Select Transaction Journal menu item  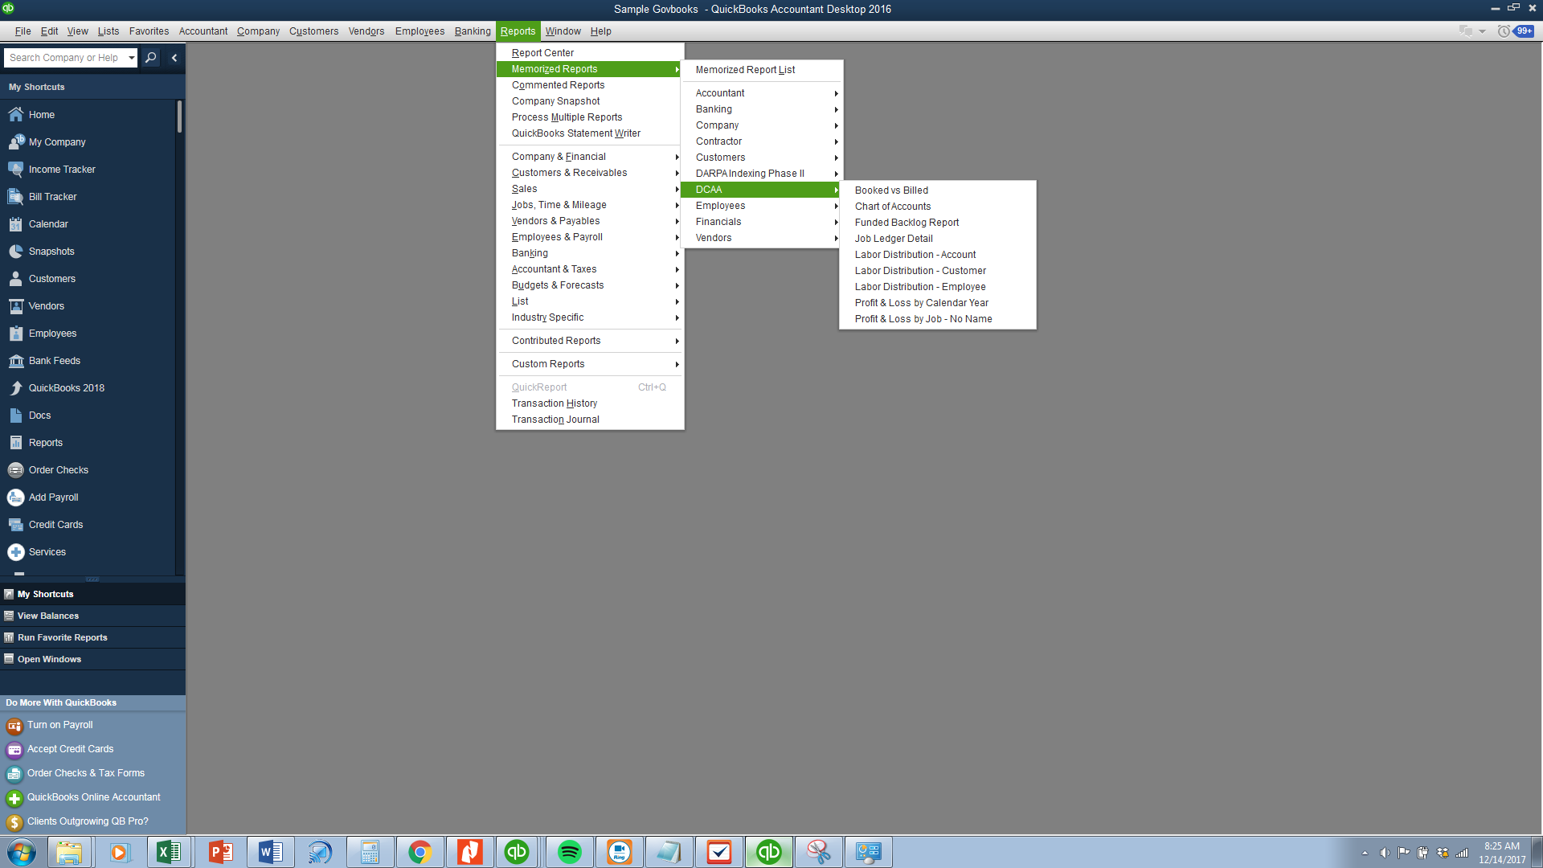pos(590,420)
